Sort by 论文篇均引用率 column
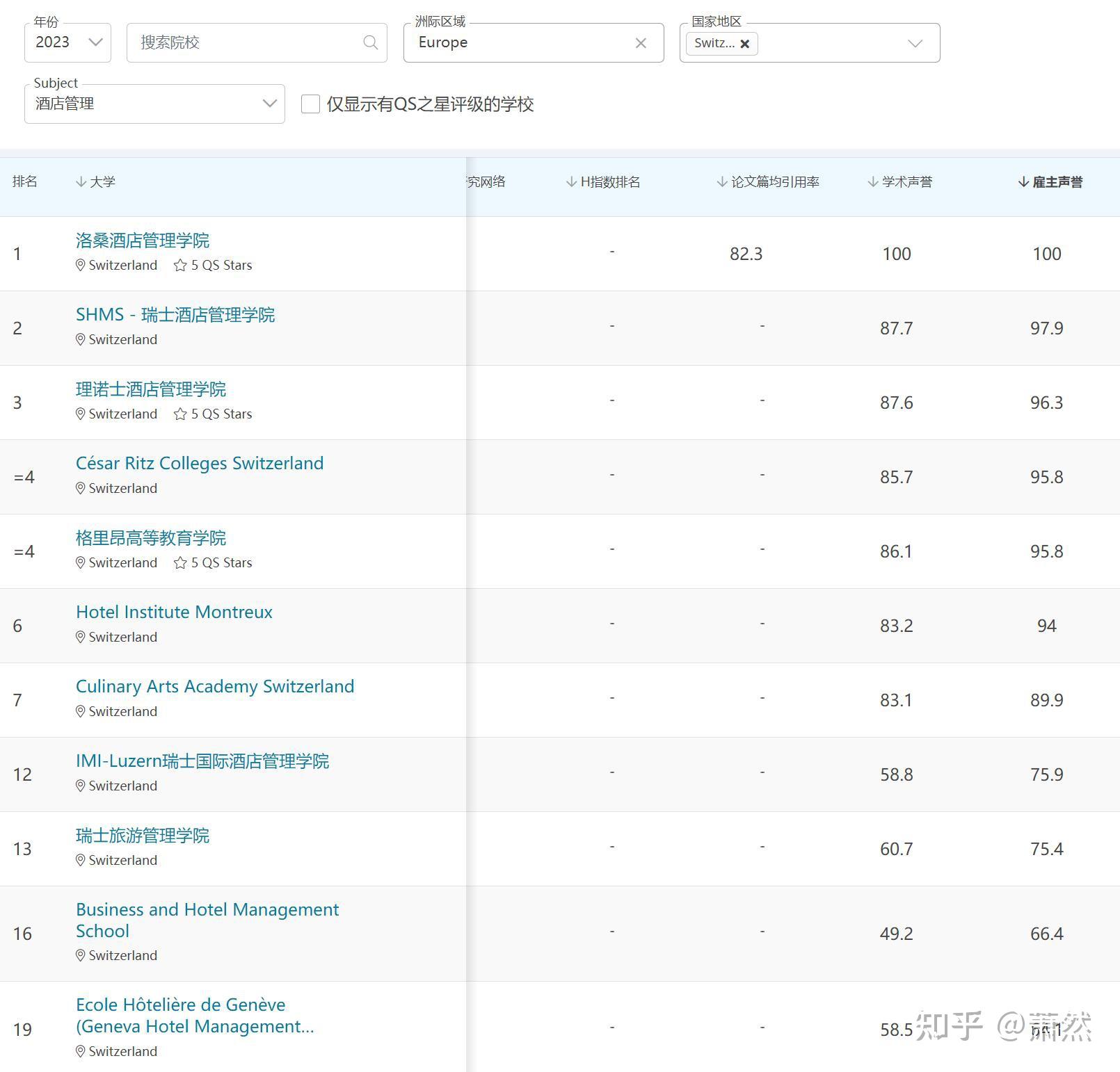This screenshot has height=1072, width=1120. pos(768,181)
